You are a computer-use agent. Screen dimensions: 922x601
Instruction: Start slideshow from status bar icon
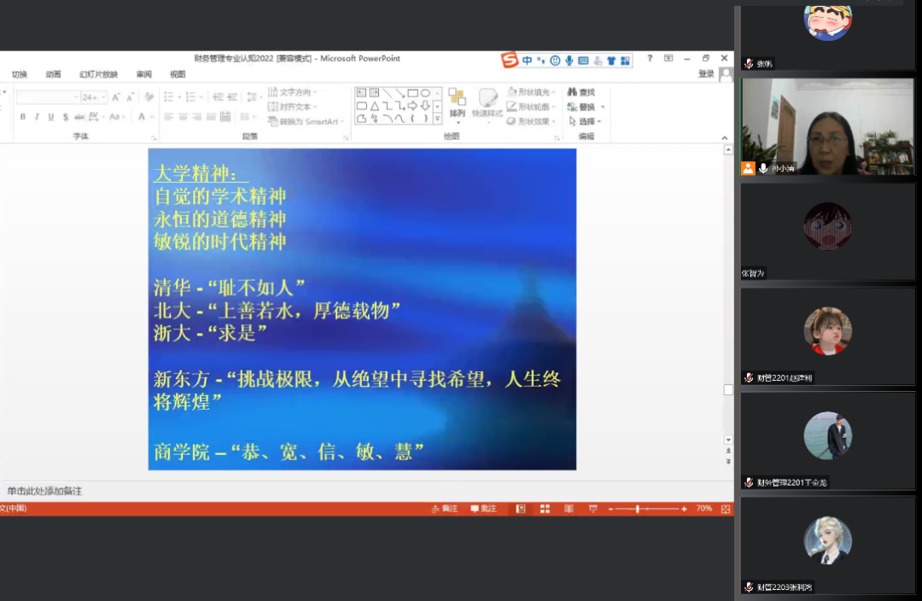point(592,509)
